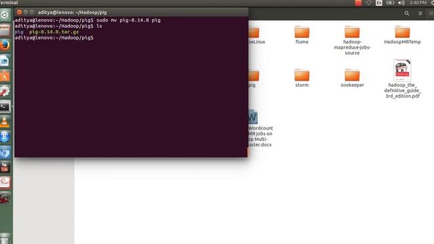Screen dimensions: 434x244
Task: Open the flume folder in Files
Action: 302,35
